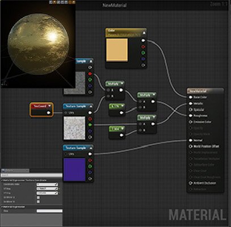Screen dimensions: 231x227
Task: Select the cylinder preview shape icon
Action: coord(51,2)
